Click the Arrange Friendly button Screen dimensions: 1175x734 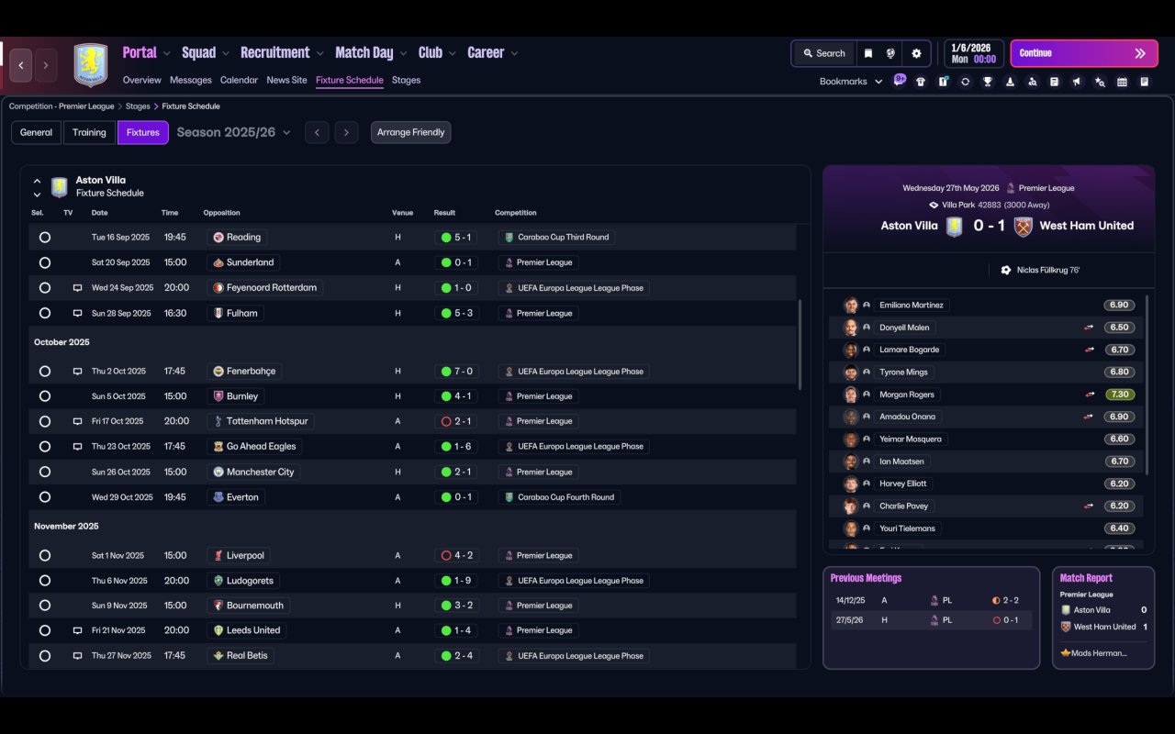(x=410, y=132)
